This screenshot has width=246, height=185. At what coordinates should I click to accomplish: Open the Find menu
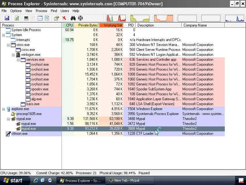point(54,11)
